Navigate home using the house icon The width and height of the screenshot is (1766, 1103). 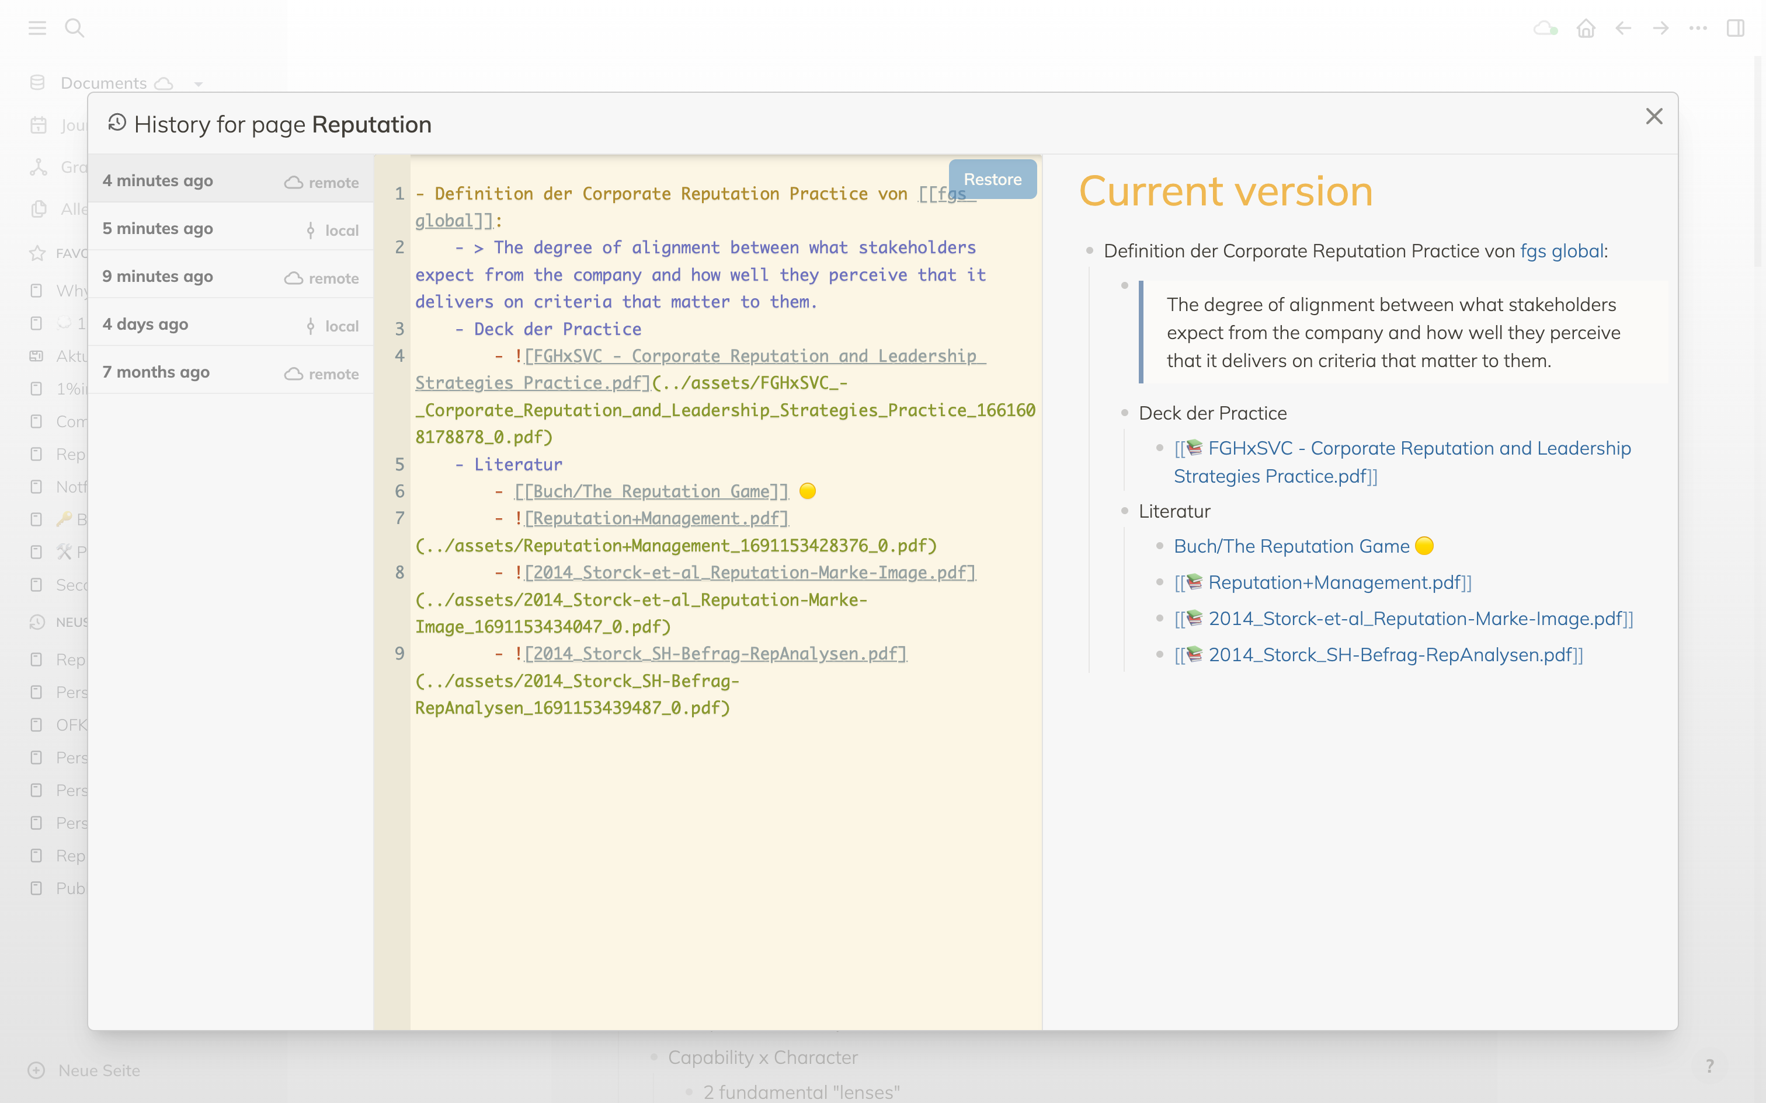click(x=1587, y=29)
